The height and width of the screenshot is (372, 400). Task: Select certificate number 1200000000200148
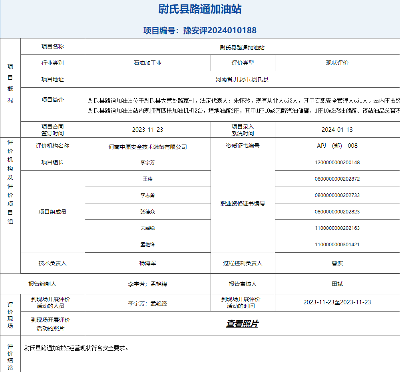click(x=337, y=163)
